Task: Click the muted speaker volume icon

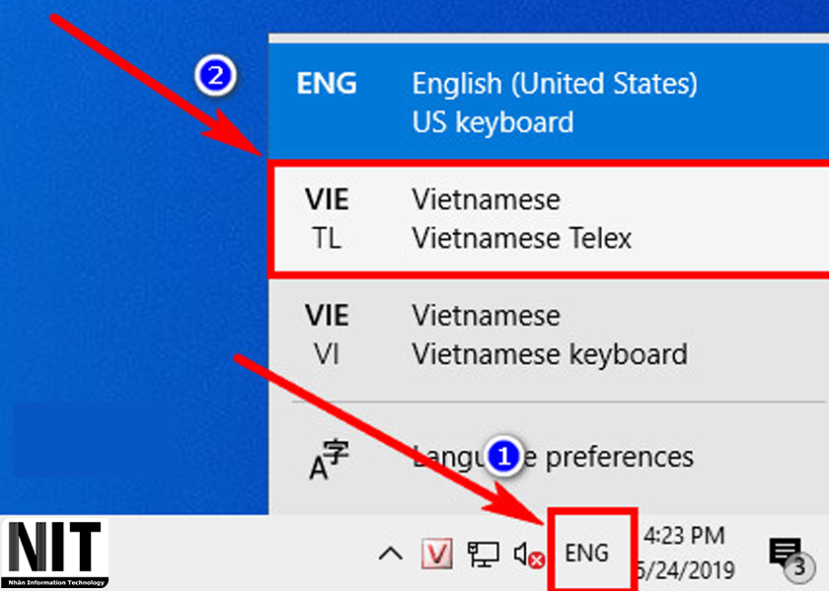Action: tap(529, 555)
